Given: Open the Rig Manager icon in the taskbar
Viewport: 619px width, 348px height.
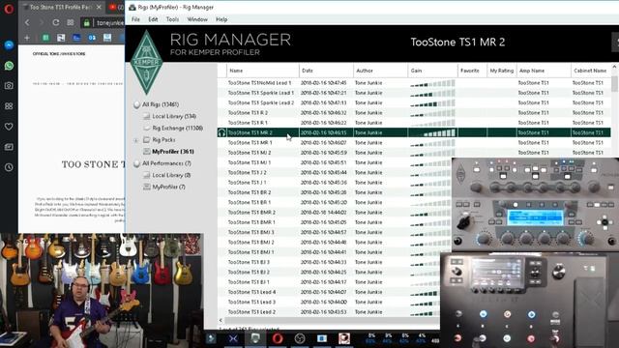Looking at the screenshot, I should (255, 338).
